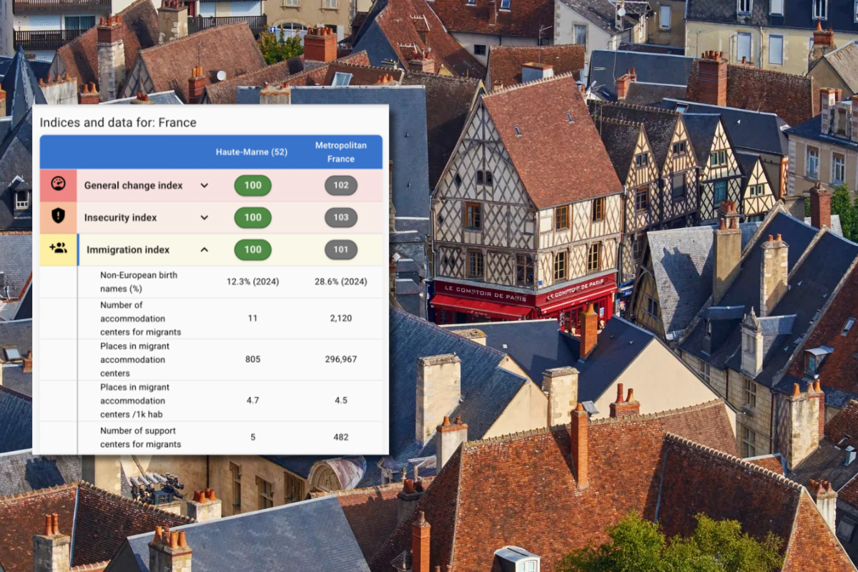Click the 28.6% (2024) value
This screenshot has width=858, height=572.
(341, 282)
